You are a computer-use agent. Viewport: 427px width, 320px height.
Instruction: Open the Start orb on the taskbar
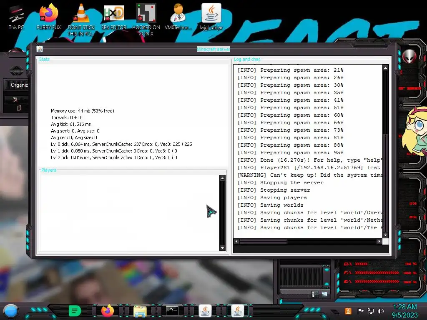click(x=11, y=311)
